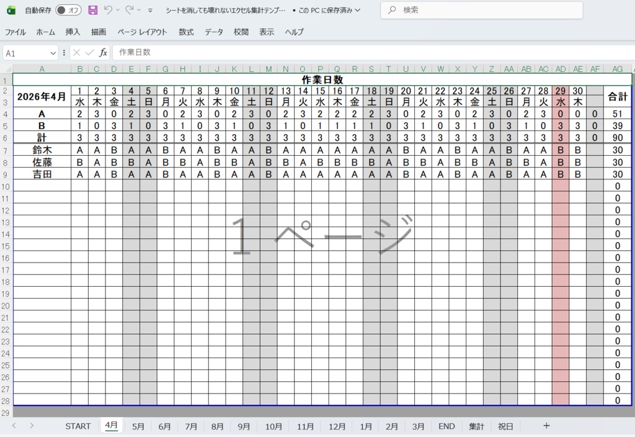The height and width of the screenshot is (437, 635).
Task: Open the 校閲 ribbon tab
Action: (x=241, y=32)
